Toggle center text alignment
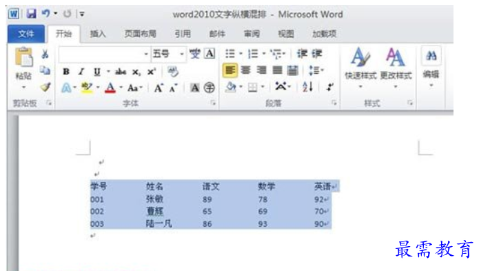This screenshot has width=479, height=271. point(245,70)
